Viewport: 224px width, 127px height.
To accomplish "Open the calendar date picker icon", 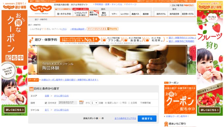I will (x=81, y=102).
